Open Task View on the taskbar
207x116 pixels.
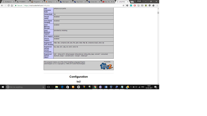pos(49,87)
